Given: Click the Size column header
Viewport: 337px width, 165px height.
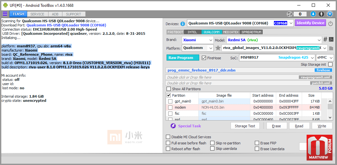Looking at the screenshot, I should coord(311,95).
